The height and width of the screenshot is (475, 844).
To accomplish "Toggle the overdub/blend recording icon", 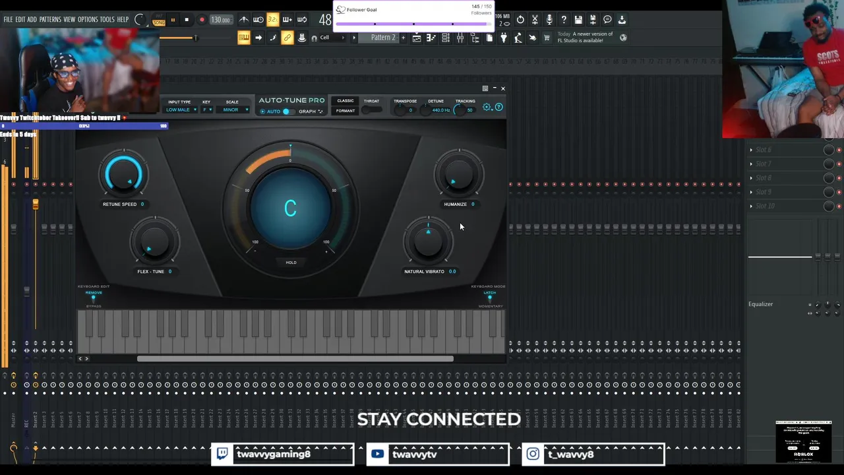I will pyautogui.click(x=287, y=20).
